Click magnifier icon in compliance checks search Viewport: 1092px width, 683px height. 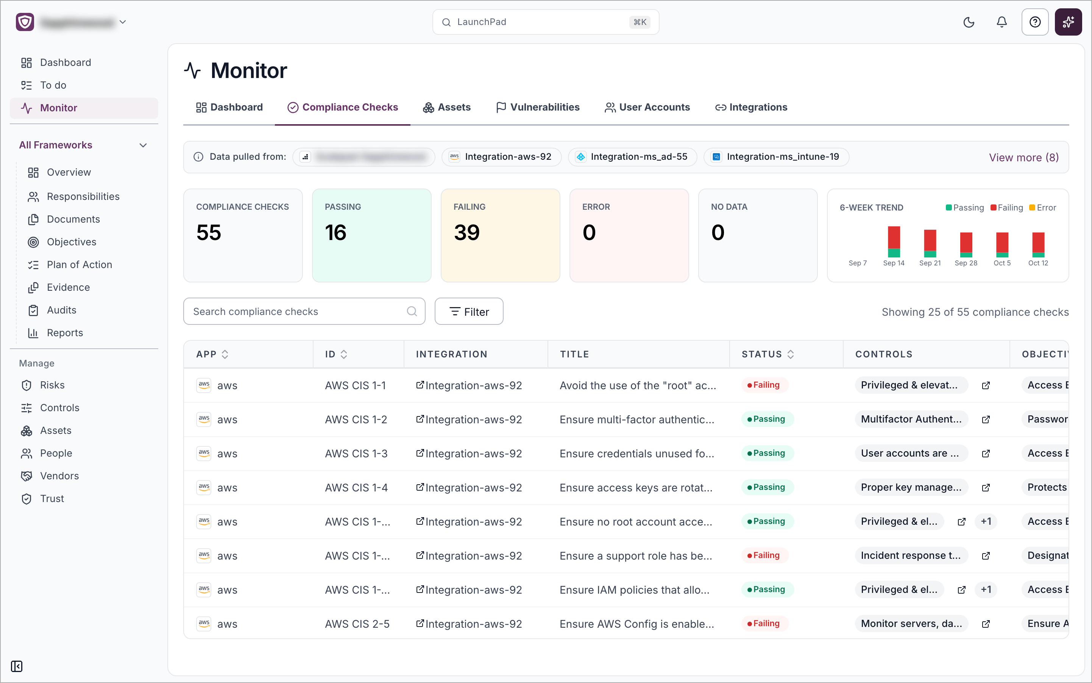point(412,311)
